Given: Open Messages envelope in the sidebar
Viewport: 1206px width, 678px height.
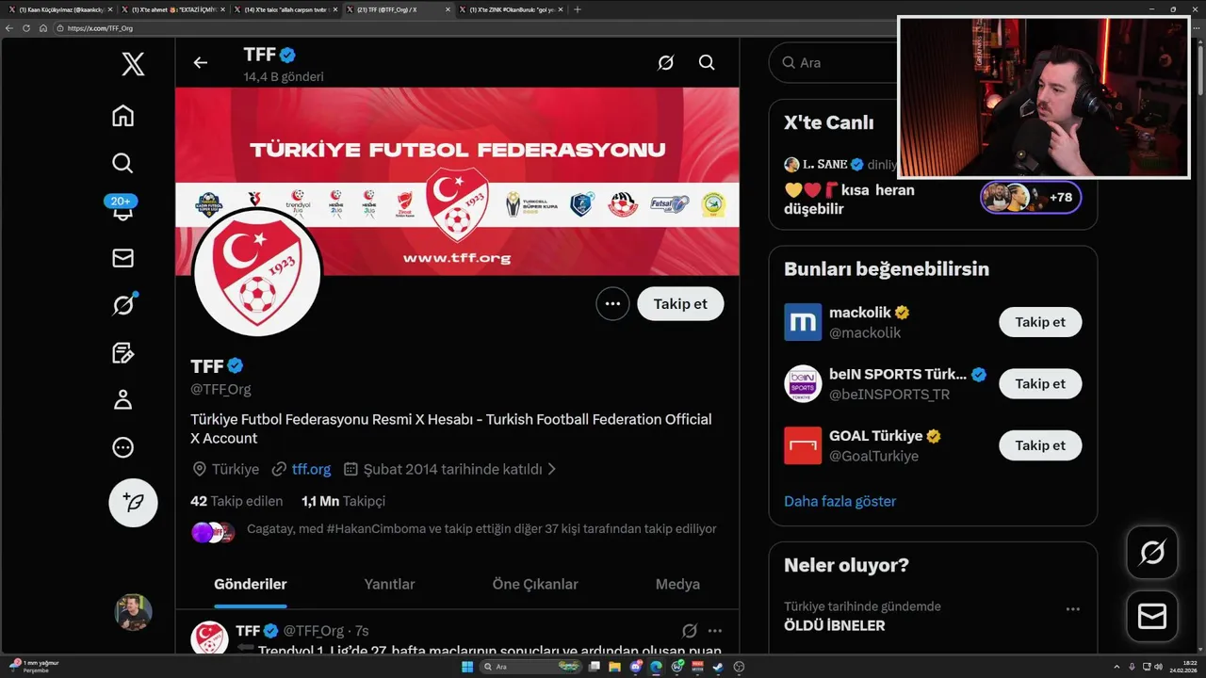Looking at the screenshot, I should coord(122,258).
